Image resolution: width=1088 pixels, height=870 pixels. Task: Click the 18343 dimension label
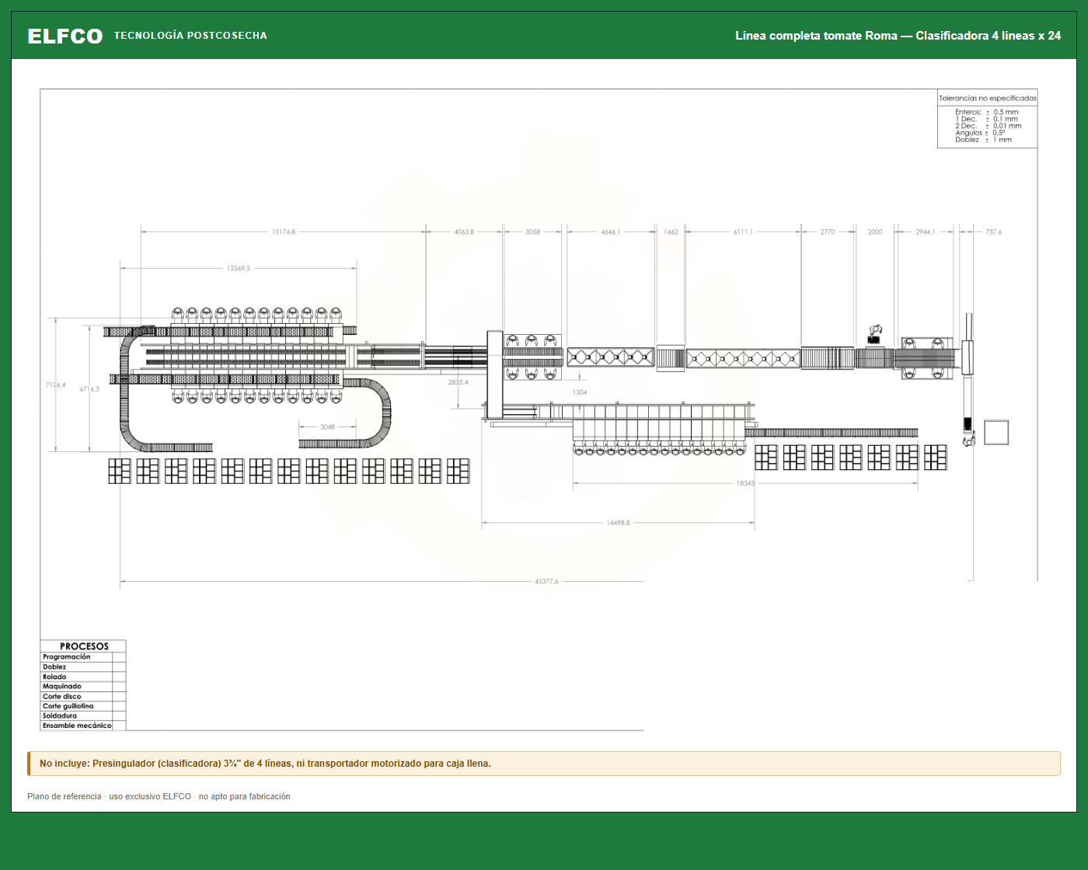click(x=745, y=483)
